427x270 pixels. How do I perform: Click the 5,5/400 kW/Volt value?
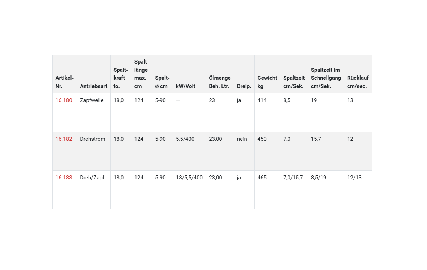pos(185,139)
